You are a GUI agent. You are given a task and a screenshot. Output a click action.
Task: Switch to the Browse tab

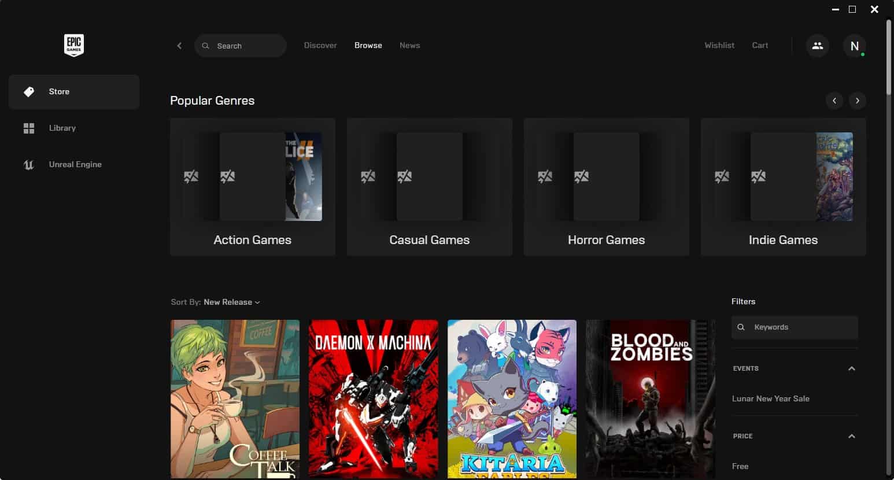coord(368,45)
